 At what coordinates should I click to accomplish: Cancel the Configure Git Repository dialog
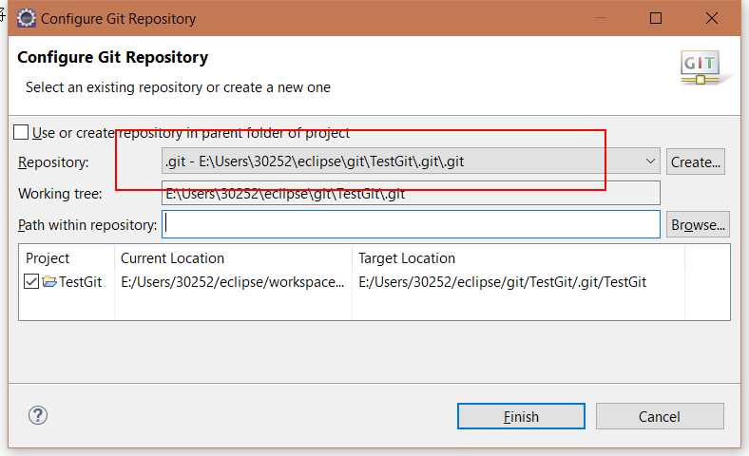pos(659,416)
